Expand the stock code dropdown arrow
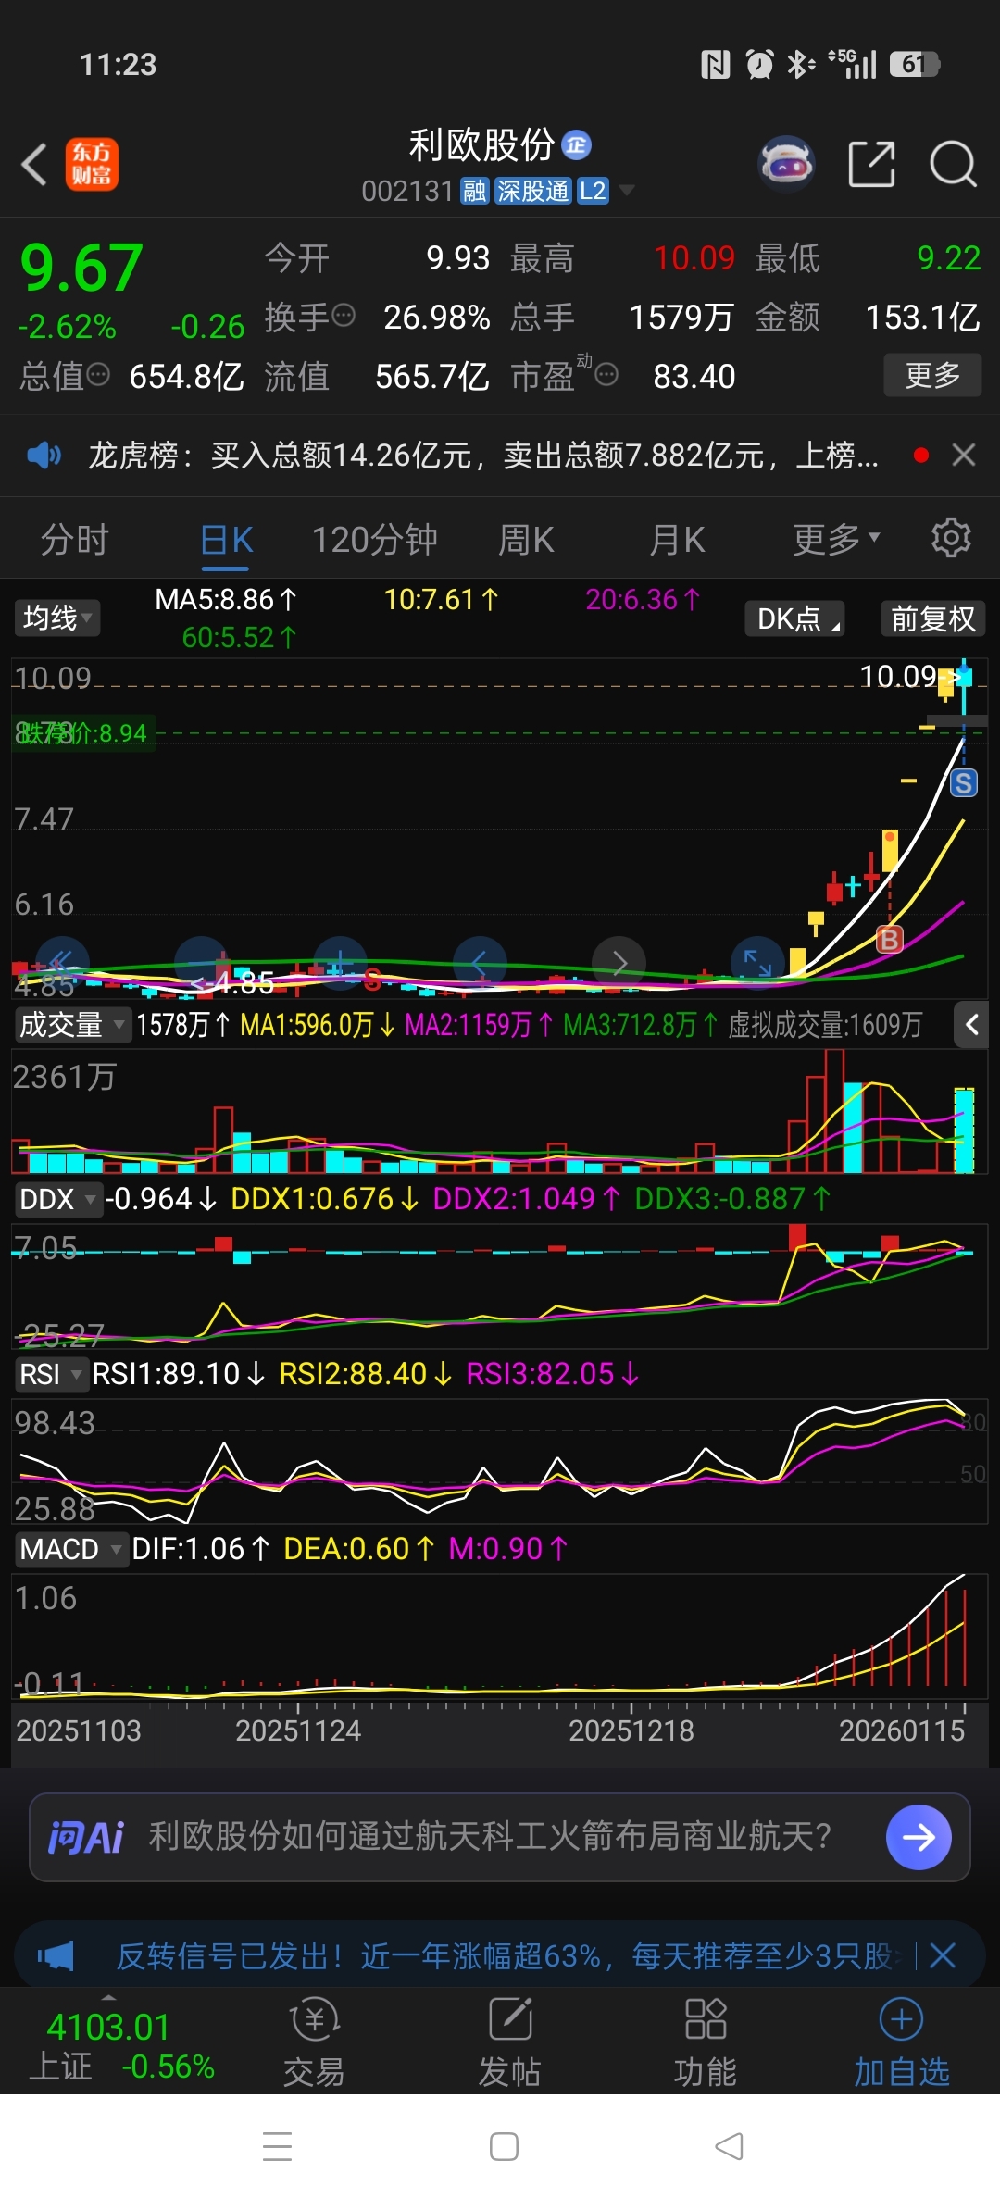Viewport: 1000px width, 2198px height. [x=627, y=190]
